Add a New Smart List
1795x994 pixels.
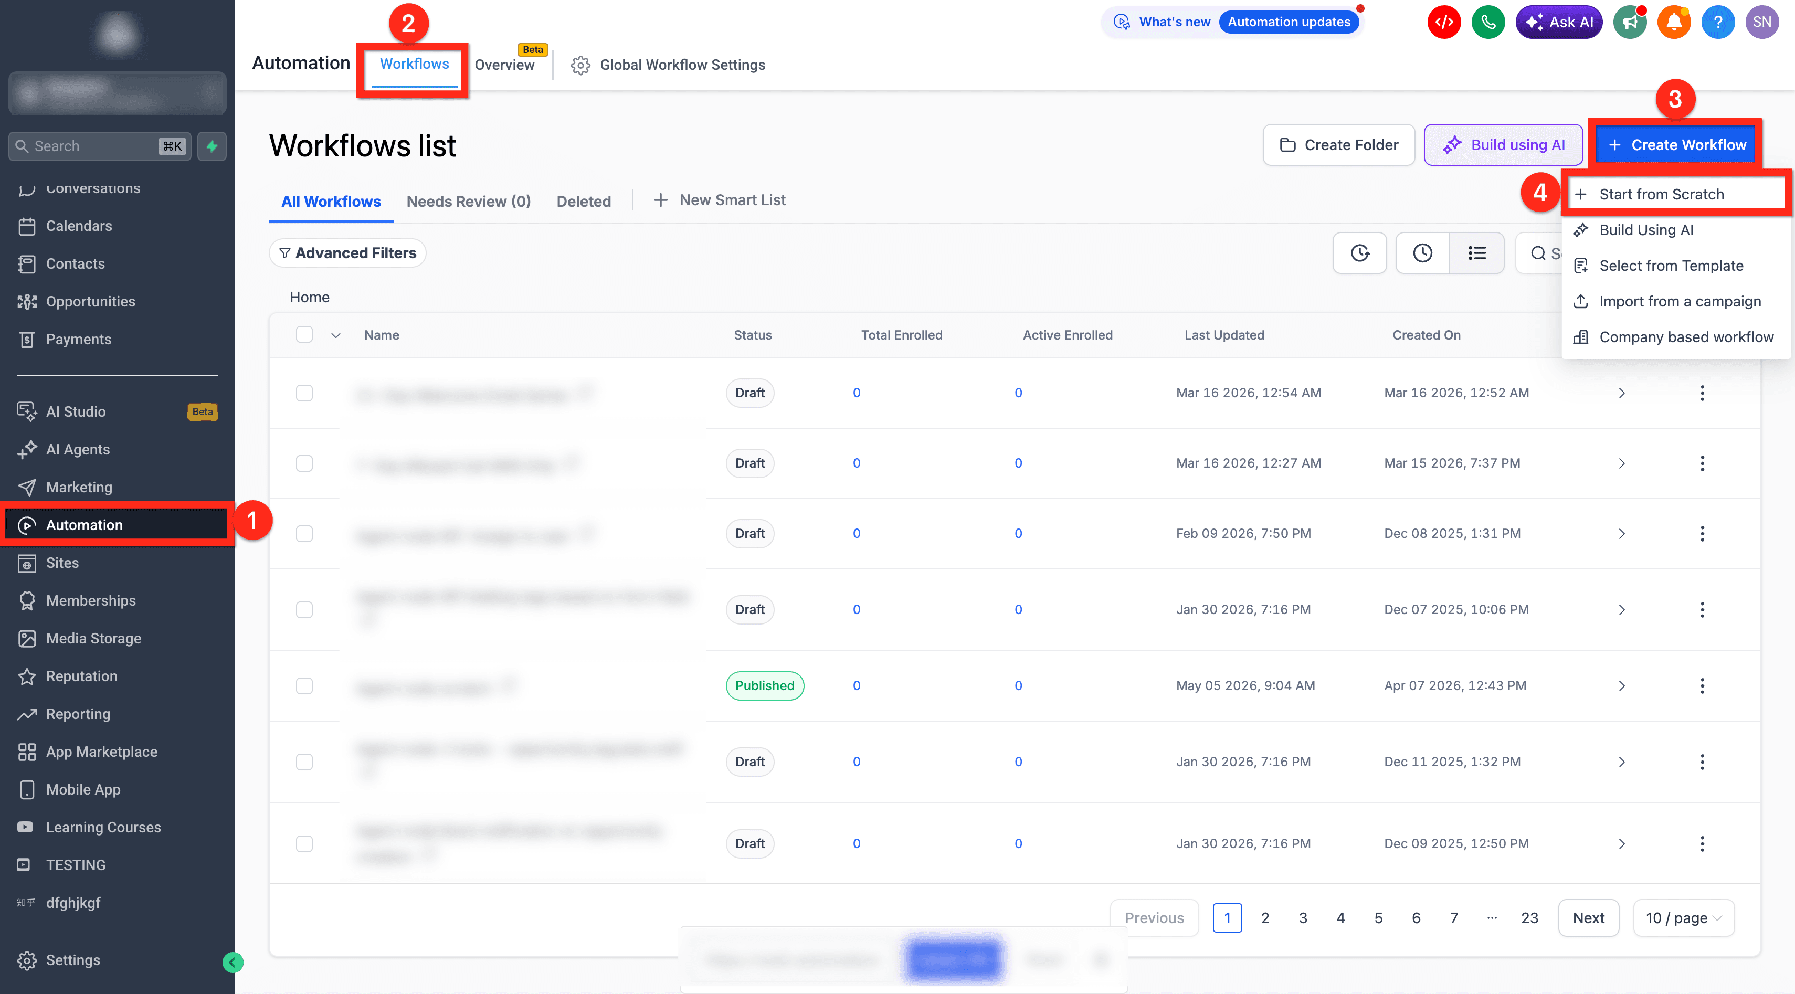[719, 200]
